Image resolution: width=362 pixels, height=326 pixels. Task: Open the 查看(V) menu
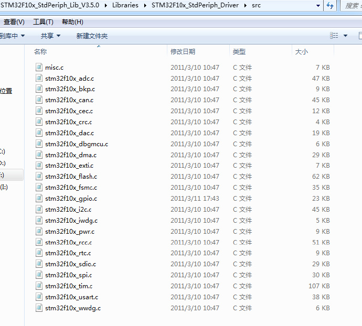(x=14, y=22)
